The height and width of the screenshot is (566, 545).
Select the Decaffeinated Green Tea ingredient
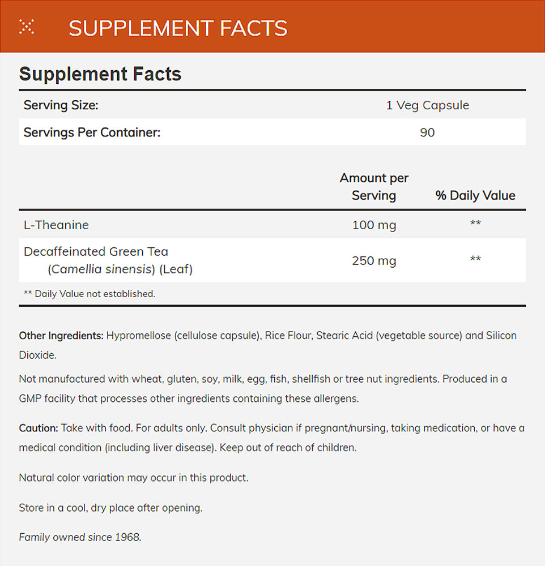tap(96, 251)
